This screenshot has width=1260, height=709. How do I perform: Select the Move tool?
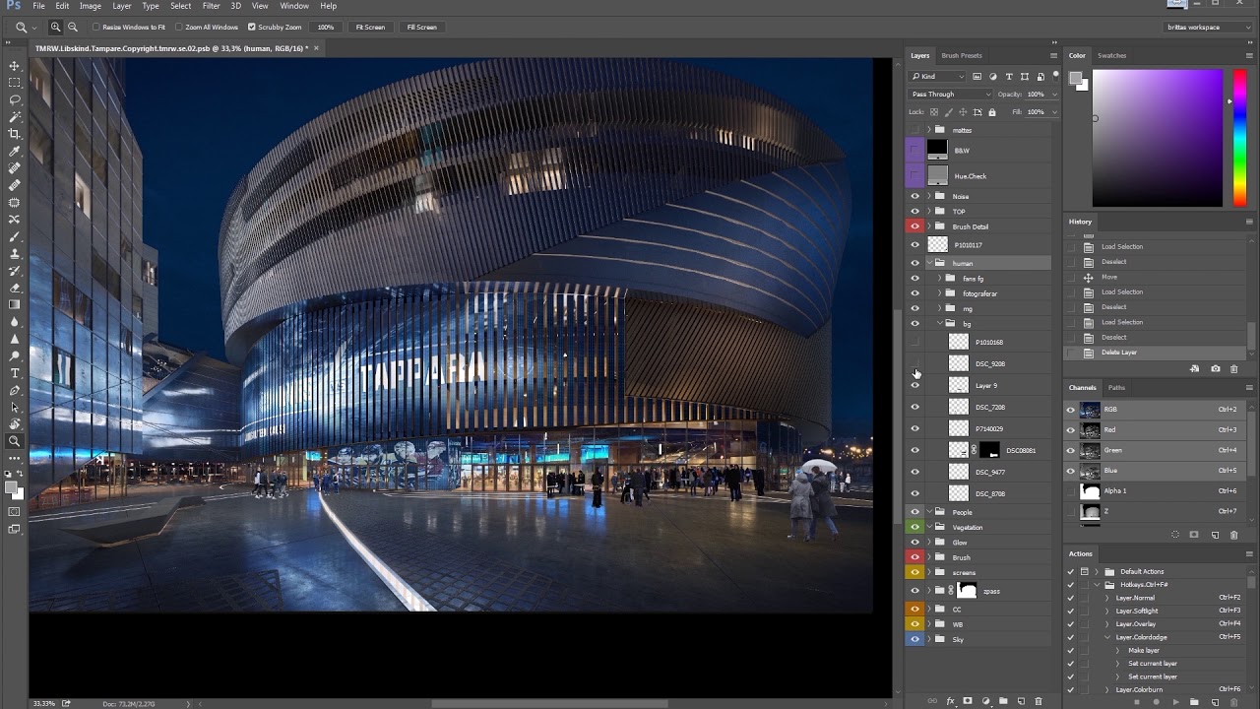point(15,66)
